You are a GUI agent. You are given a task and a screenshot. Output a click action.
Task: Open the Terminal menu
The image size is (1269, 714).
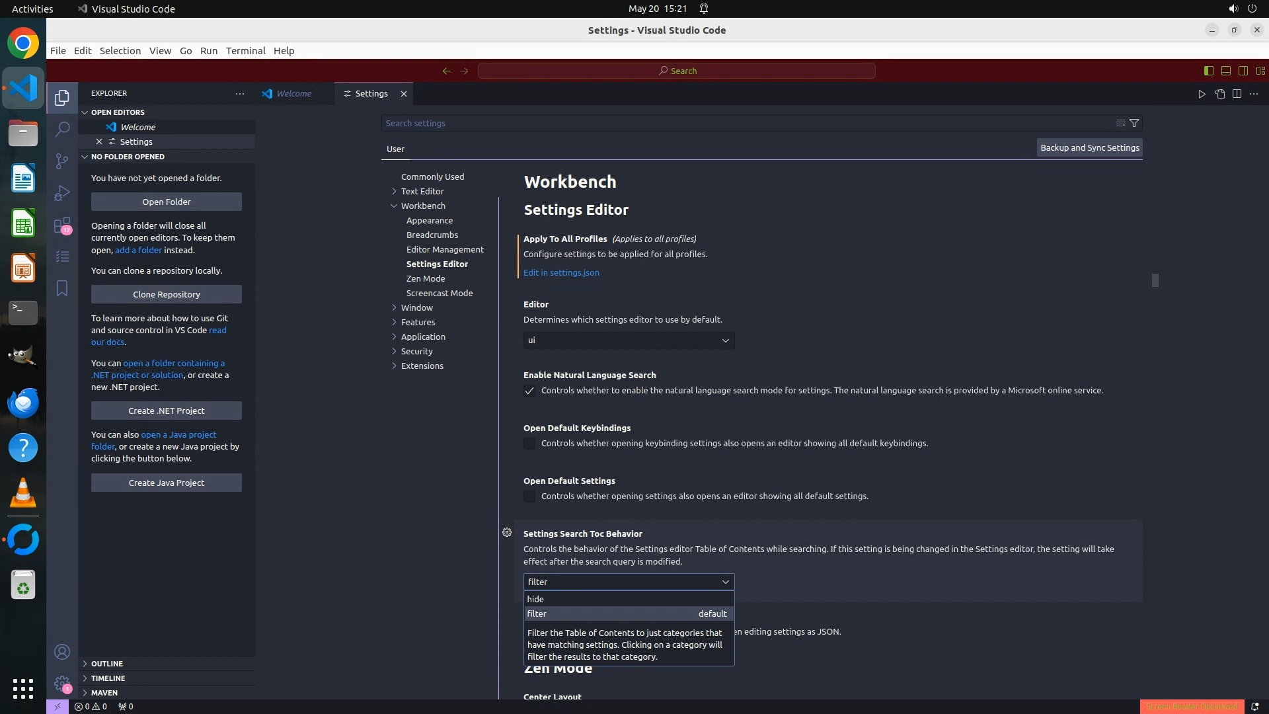(x=245, y=51)
